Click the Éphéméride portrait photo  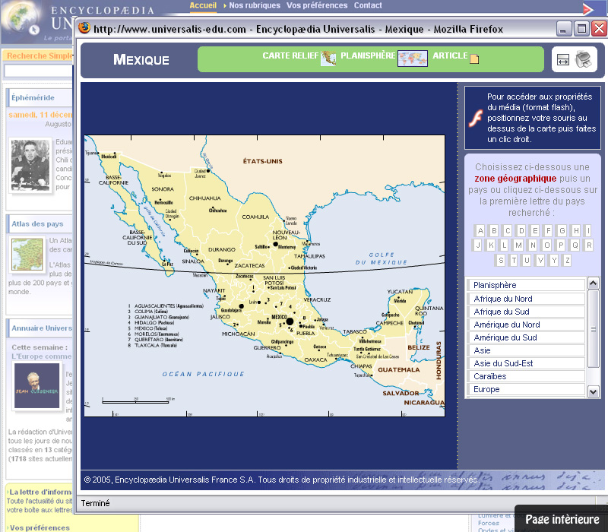30,165
